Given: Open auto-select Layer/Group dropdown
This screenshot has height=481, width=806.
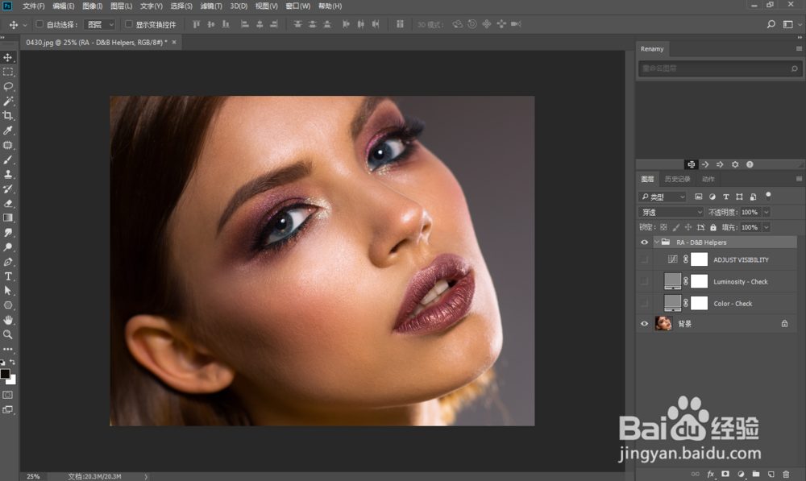Looking at the screenshot, I should 100,24.
